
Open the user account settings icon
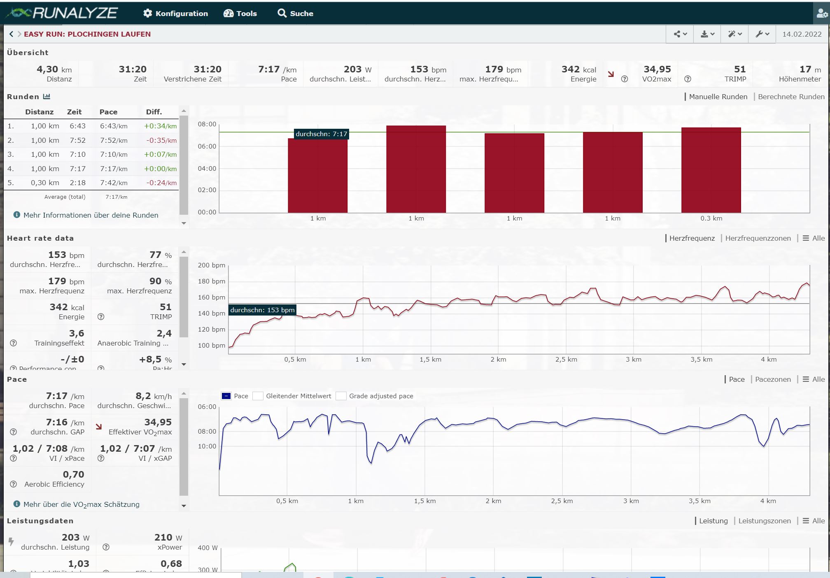click(821, 14)
